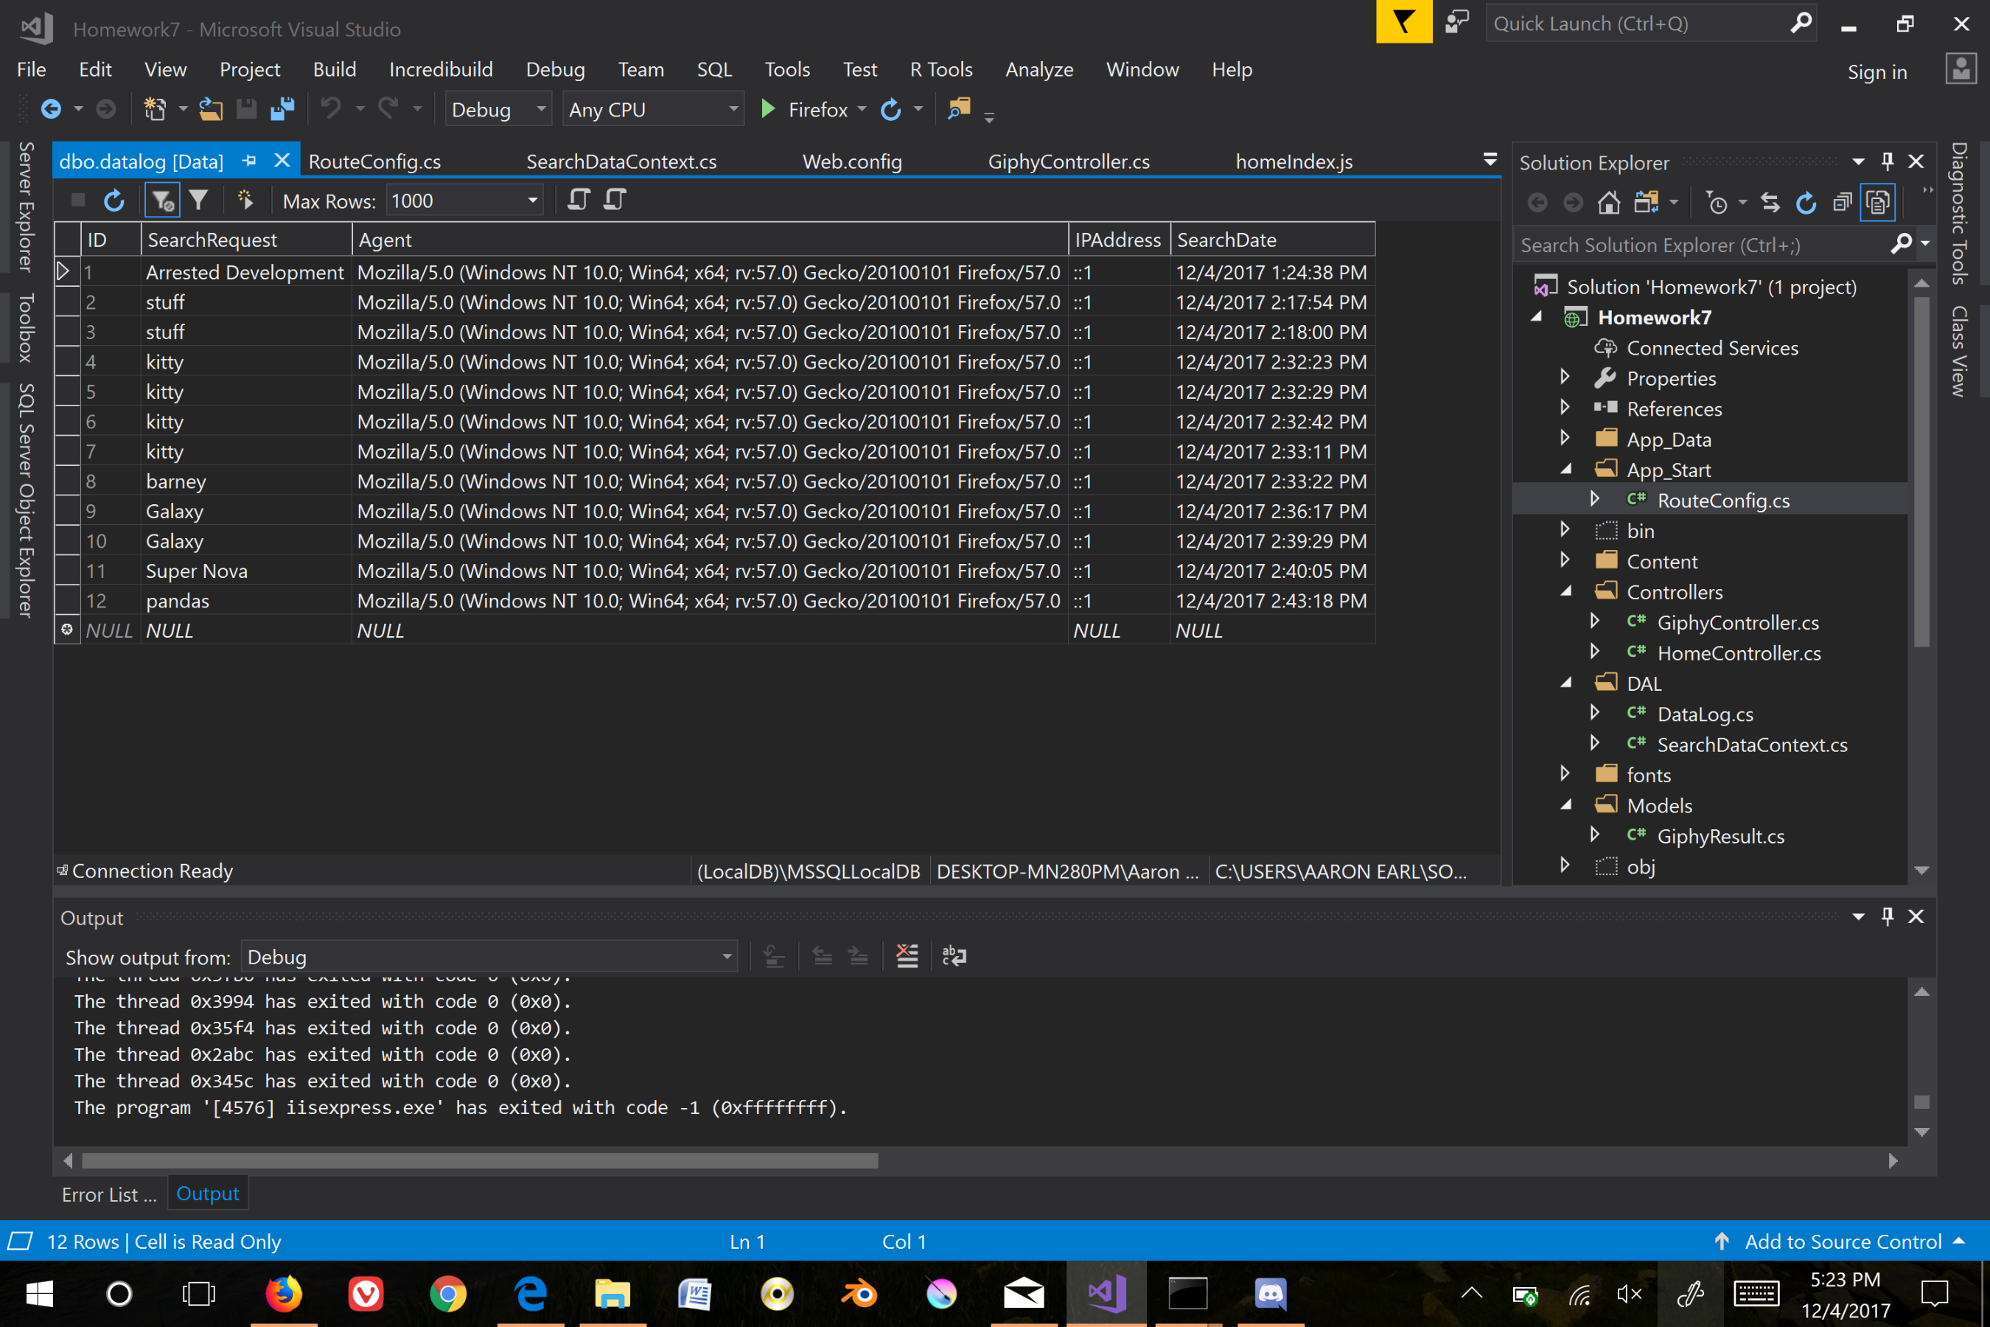1990x1327 pixels.
Task: Click Collapse All icon in Solution Explorer
Action: coord(1842,202)
